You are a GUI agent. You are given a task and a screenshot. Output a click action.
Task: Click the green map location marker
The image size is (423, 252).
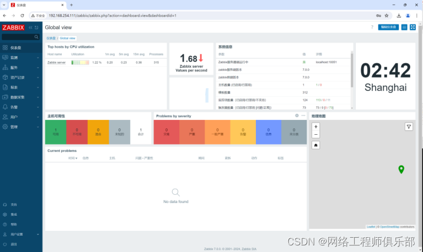[x=401, y=169]
